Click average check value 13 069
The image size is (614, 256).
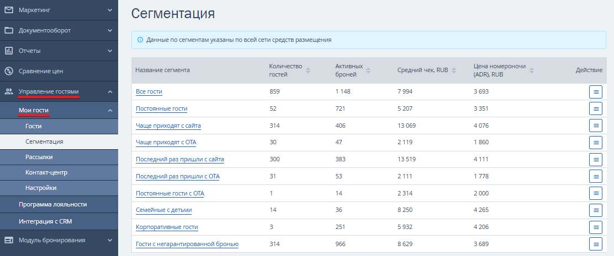click(406, 126)
